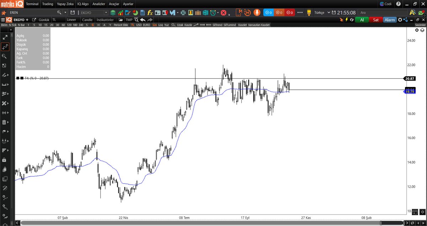Open the TL currency dropdown
Screen dimensions: 427x226
pos(58,20)
